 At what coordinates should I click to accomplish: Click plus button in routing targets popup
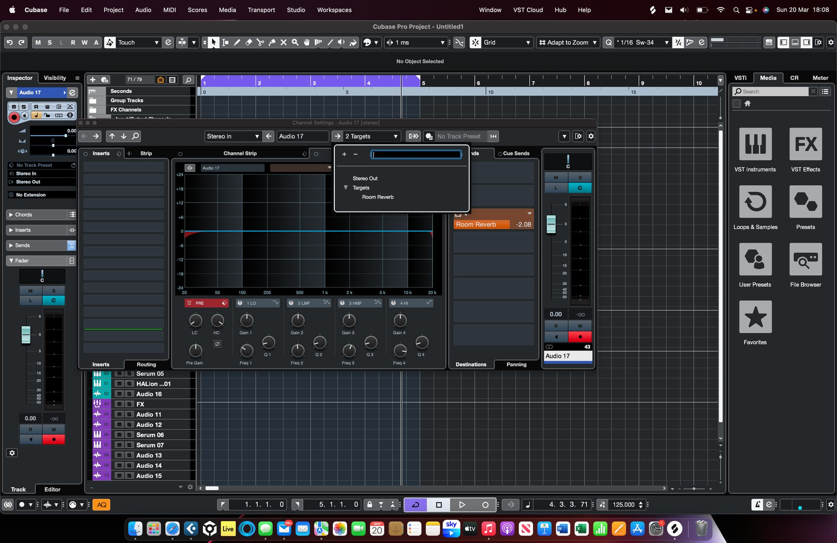[x=344, y=154]
